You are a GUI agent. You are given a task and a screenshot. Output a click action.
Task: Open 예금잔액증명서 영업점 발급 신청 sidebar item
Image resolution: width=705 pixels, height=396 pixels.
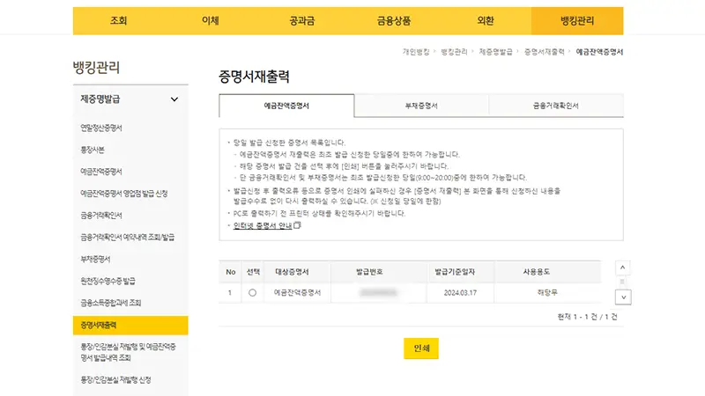tap(124, 194)
